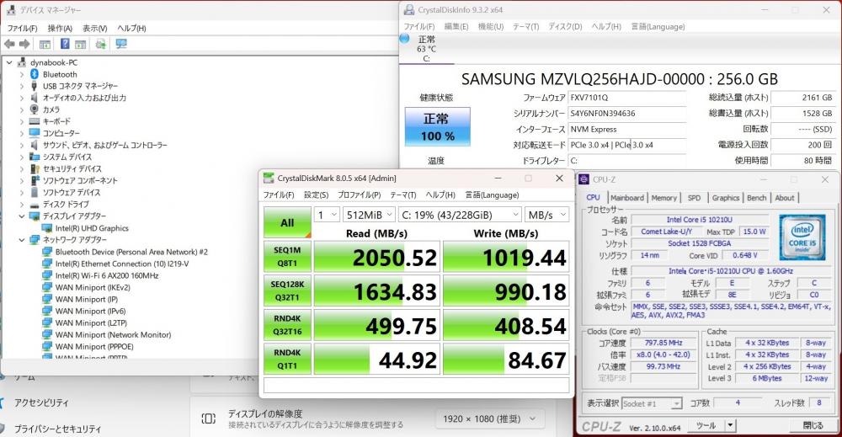Open プライバシーとセキュリティ in Settings sidebar
Viewport: 842px width, 437px height.
pyautogui.click(x=57, y=429)
